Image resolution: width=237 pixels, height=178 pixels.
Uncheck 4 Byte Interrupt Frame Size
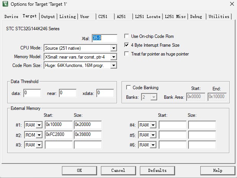pos(127,45)
